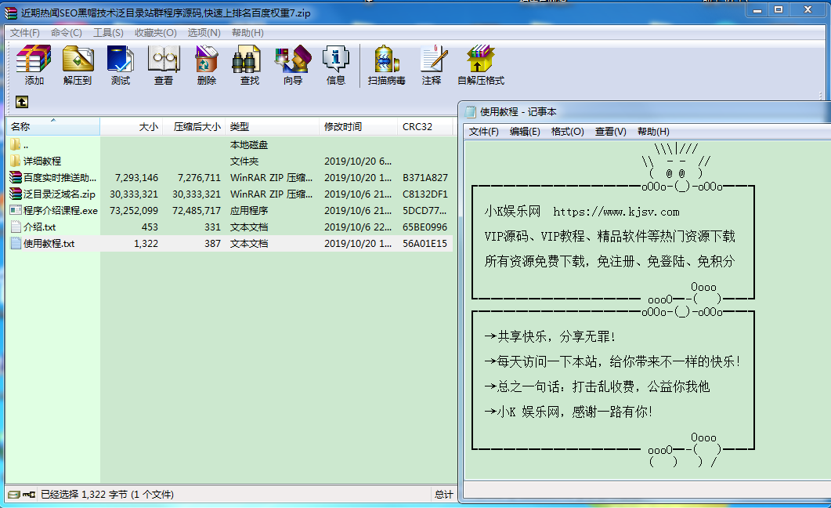Sort by 修改时间 column header

358,127
